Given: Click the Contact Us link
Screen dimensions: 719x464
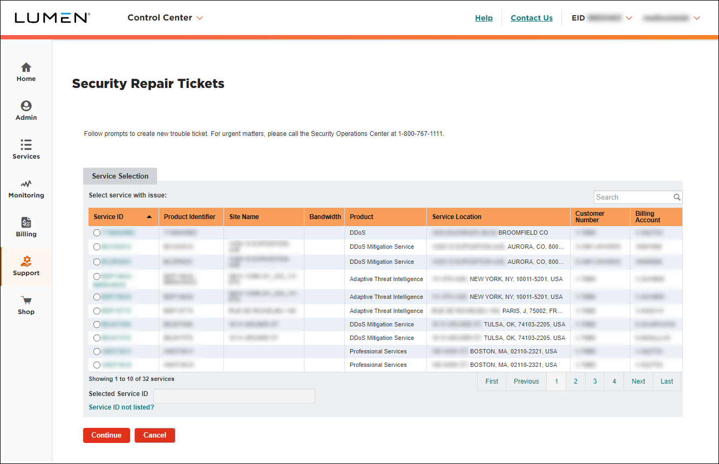Looking at the screenshot, I should click(x=532, y=18).
